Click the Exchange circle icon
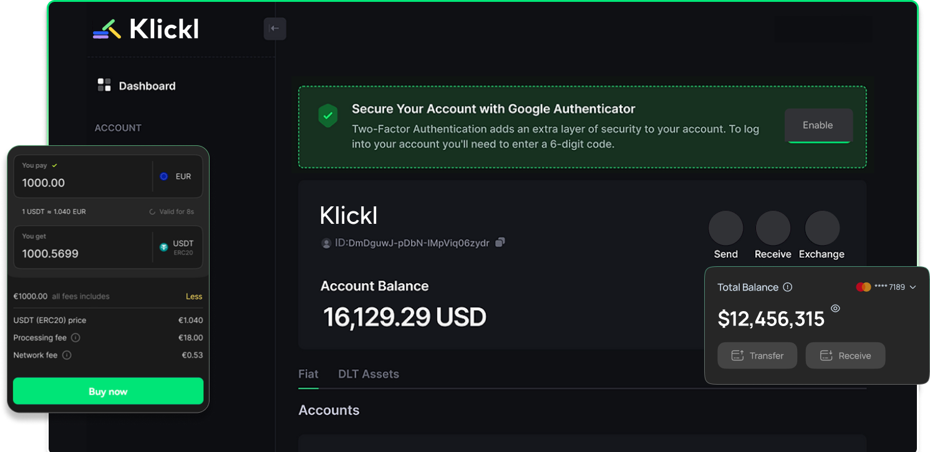The height and width of the screenshot is (452, 930). pyautogui.click(x=822, y=228)
